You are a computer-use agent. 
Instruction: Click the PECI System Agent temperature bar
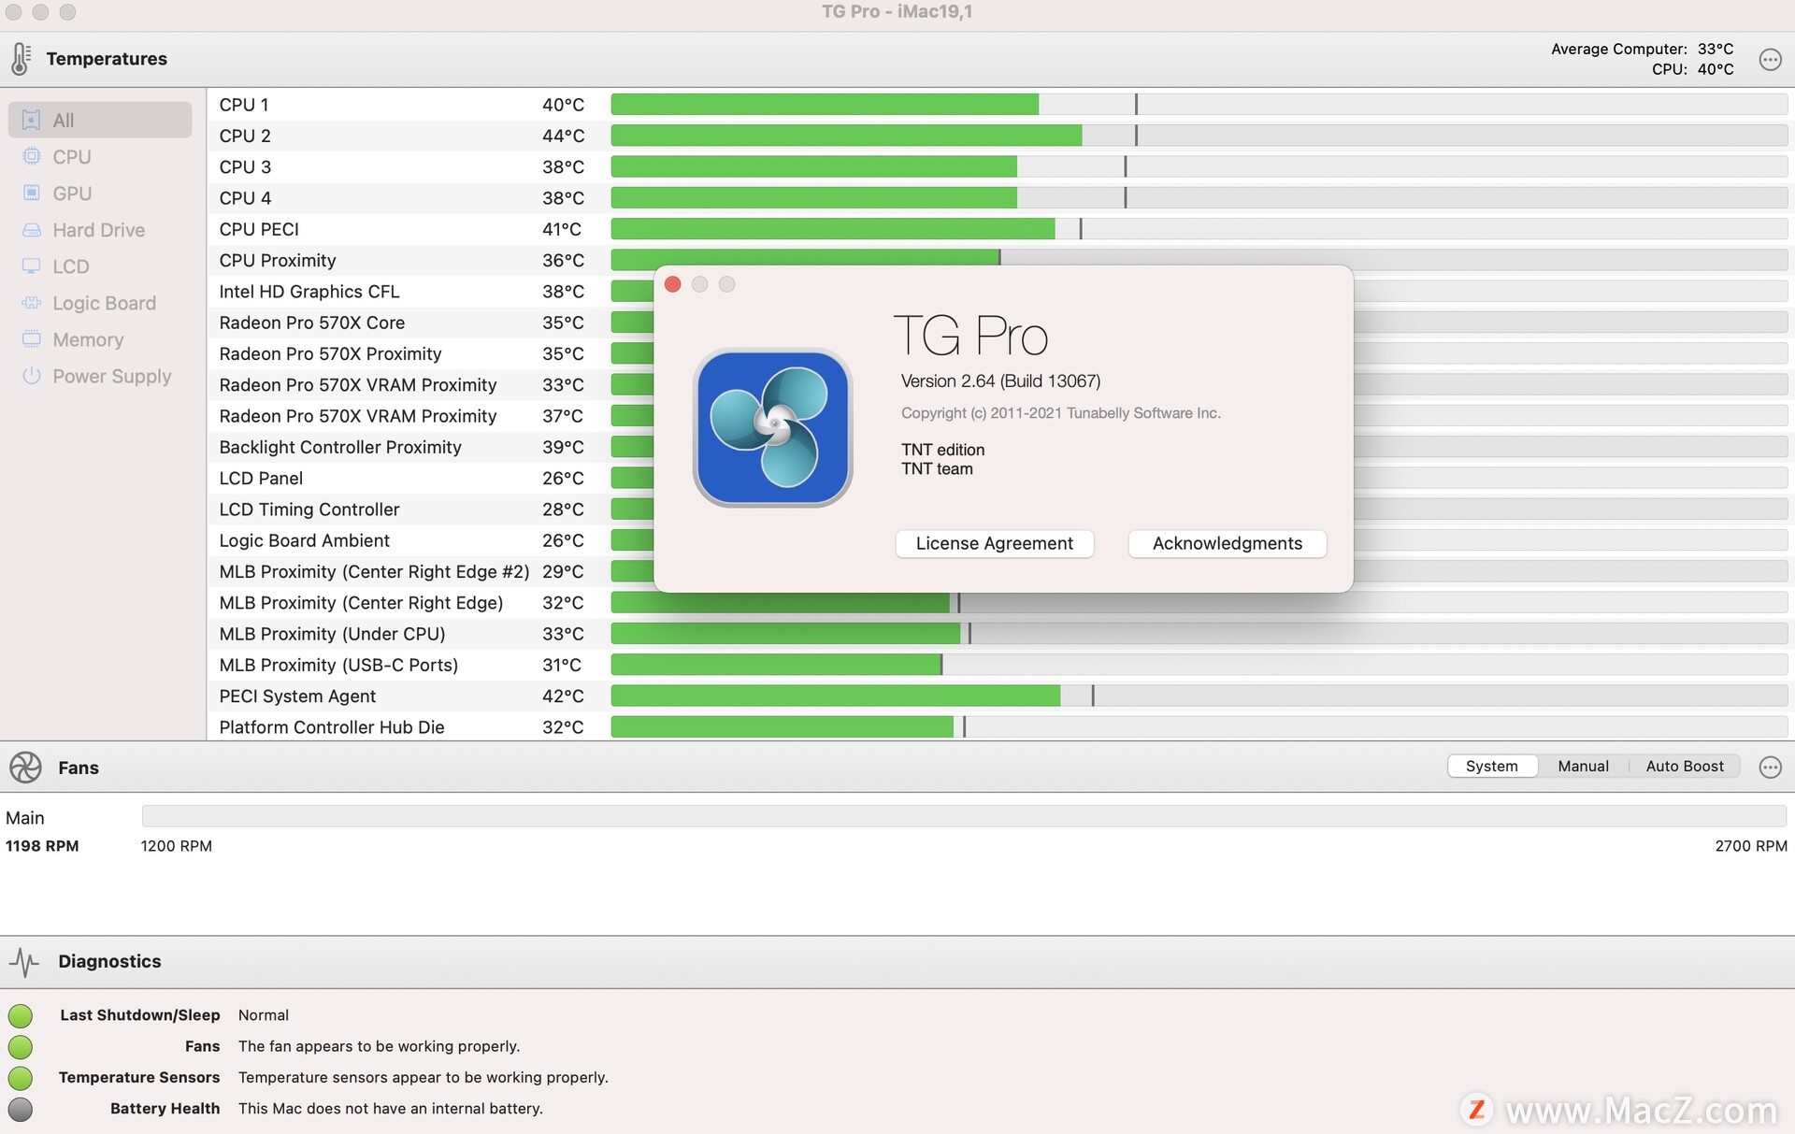[x=1199, y=696]
